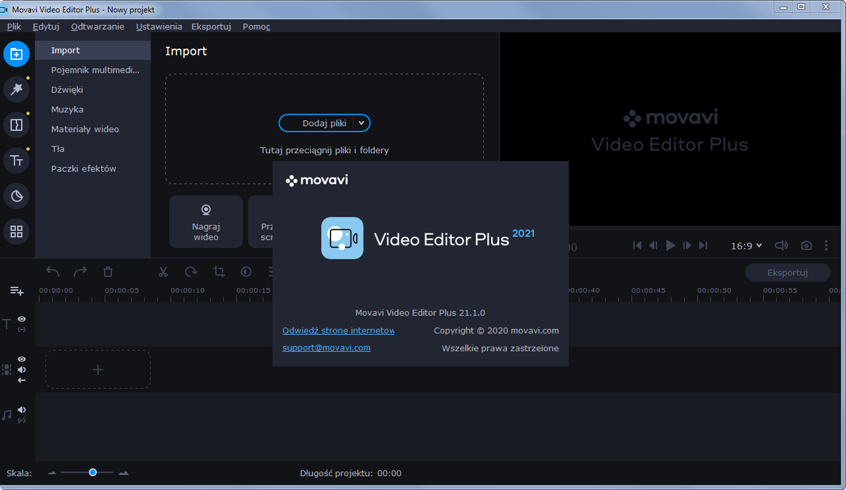This screenshot has height=490, width=846.
Task: Open the Titles panel icon
Action: (x=17, y=160)
